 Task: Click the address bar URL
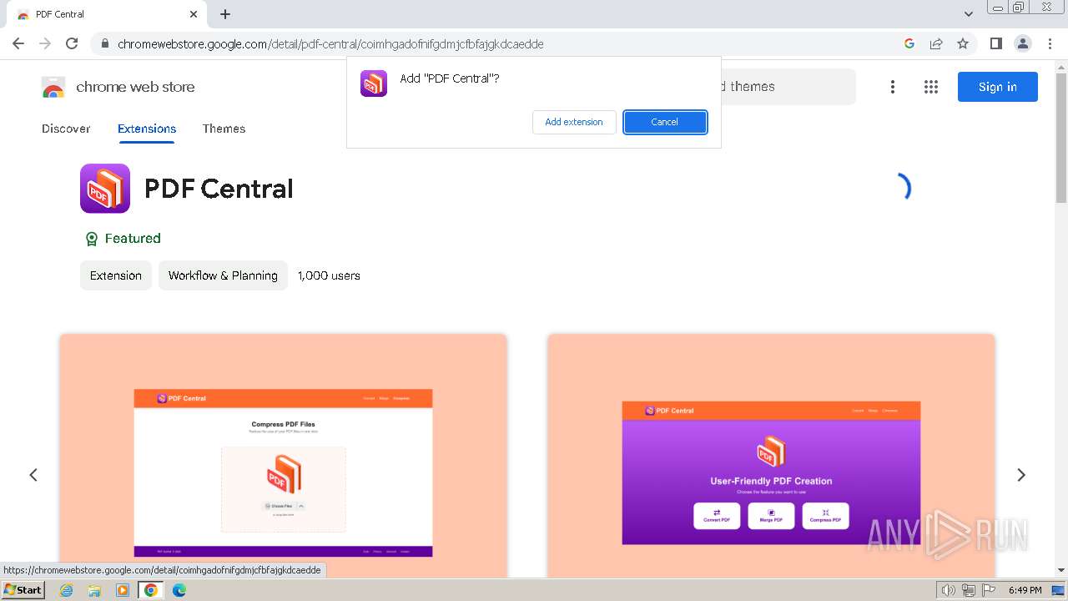[x=330, y=44]
